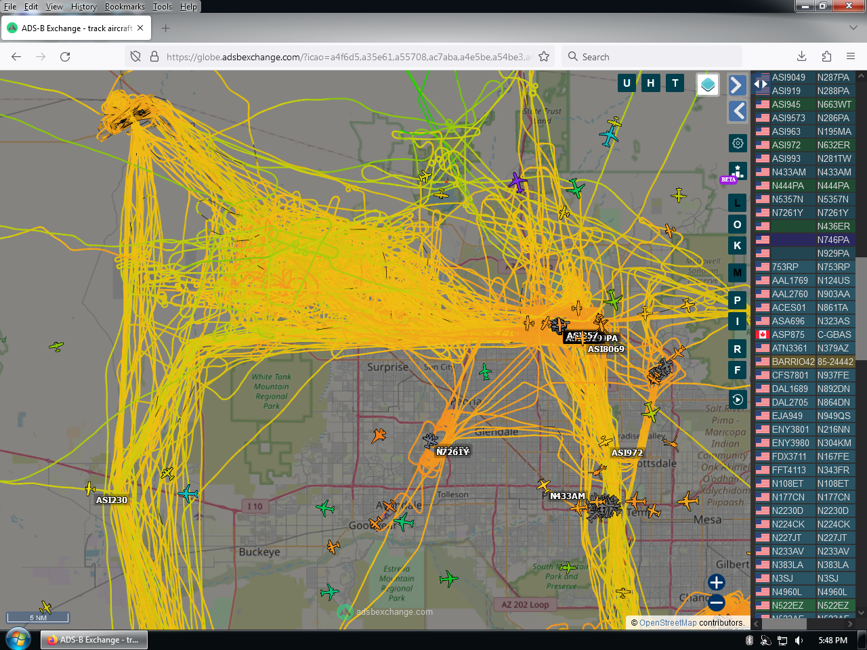The image size is (867, 650).
Task: Toggle the I isolate button
Action: pos(738,322)
